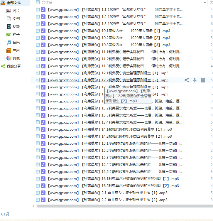Screen dimensions: 213x221
Task: Select the checkbox for 2.2 背井离乡 file
Action: (x=38, y=200)
